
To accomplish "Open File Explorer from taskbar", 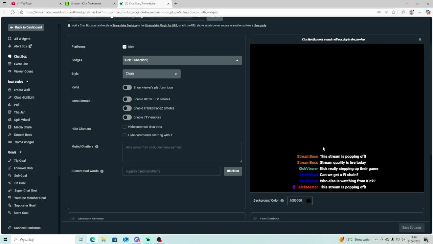I will (x=104, y=240).
